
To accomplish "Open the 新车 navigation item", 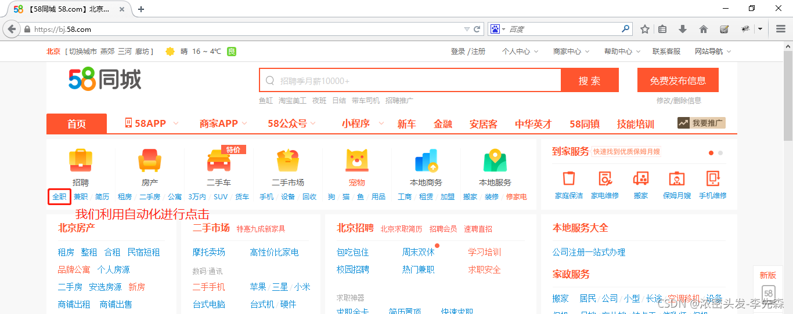I will click(406, 124).
